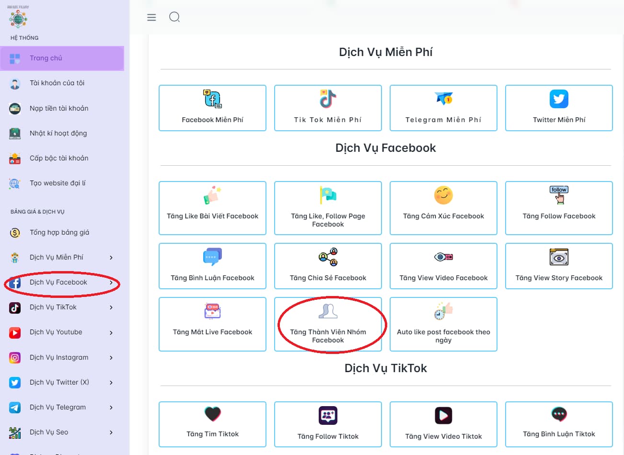Open Tăng Follow Tiktok card
Image resolution: width=624 pixels, height=455 pixels.
(328, 424)
